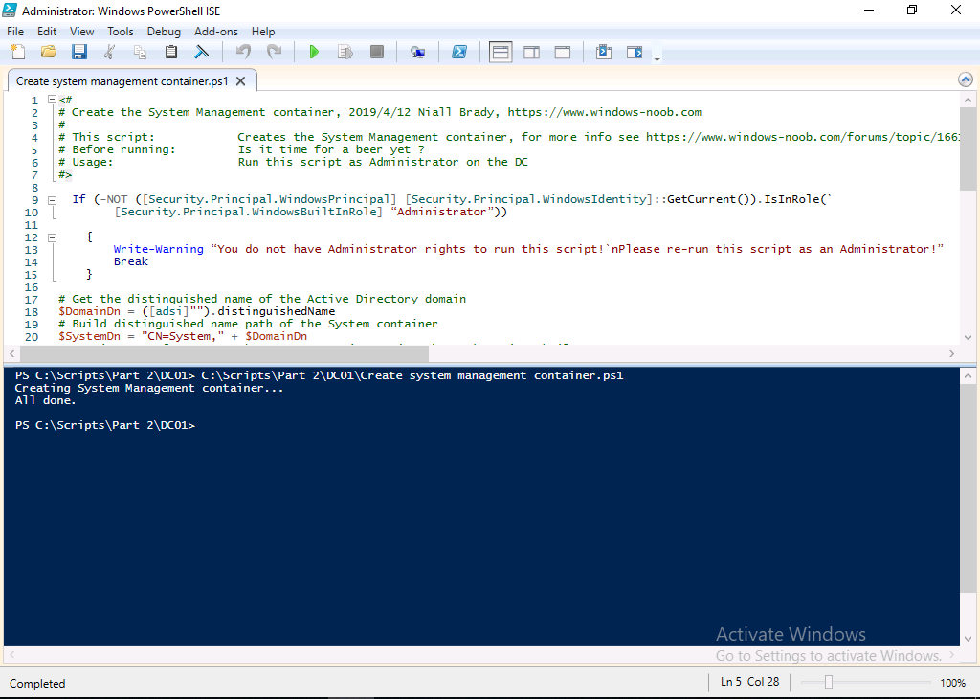The width and height of the screenshot is (980, 699).
Task: Click console pane scrollbar down arrow
Action: (x=968, y=639)
